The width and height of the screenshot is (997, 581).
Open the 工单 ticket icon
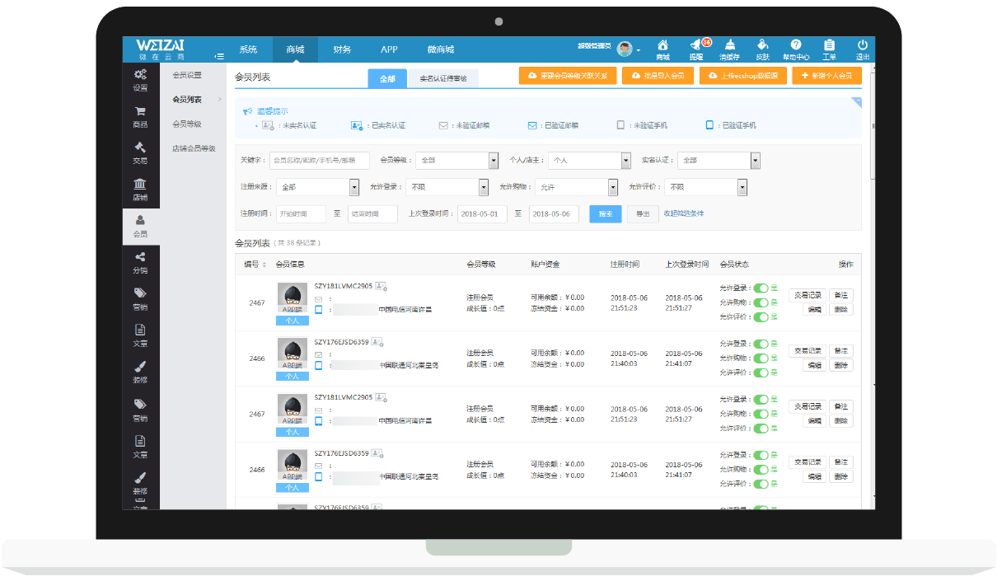pos(829,49)
